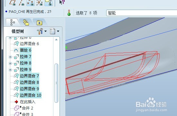Viewport: 177px width, 116px height.
Task: Switch to the folder browser tab
Action: pos(26,22)
